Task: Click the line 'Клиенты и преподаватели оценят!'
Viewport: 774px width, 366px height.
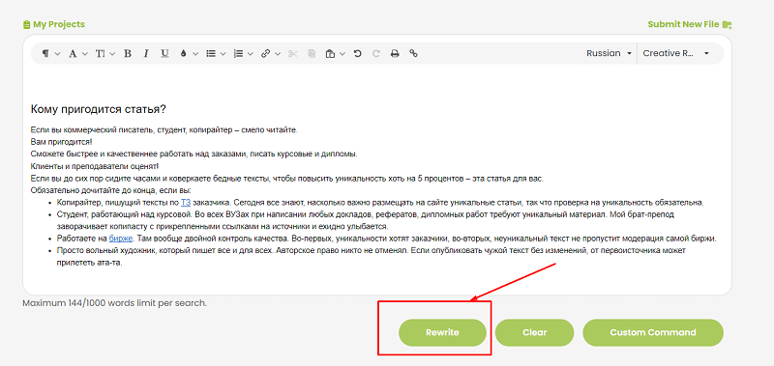Action: point(94,166)
